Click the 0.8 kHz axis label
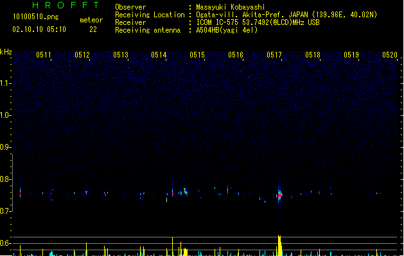This screenshot has height=256, width=404. 5,179
